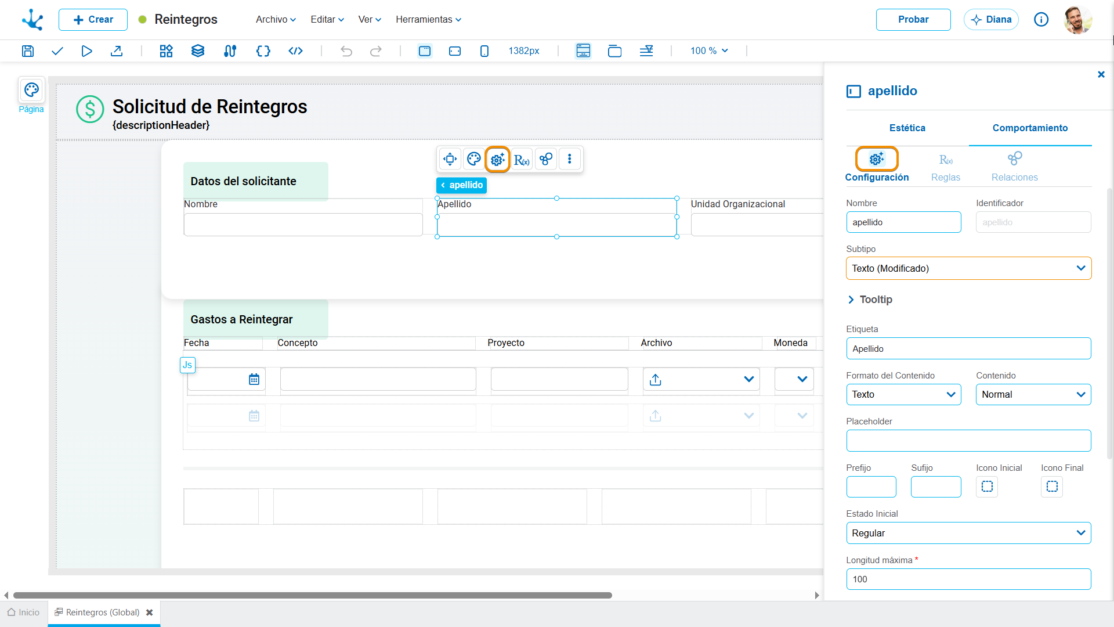
Task: Open the palette style icon on element toolbar
Action: click(x=473, y=159)
